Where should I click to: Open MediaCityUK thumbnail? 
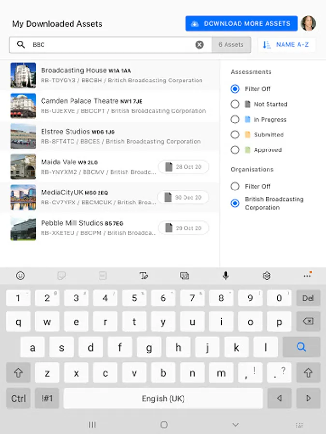tap(23, 197)
